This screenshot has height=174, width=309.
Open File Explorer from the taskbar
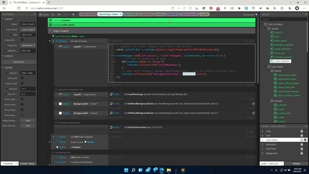[169, 170]
